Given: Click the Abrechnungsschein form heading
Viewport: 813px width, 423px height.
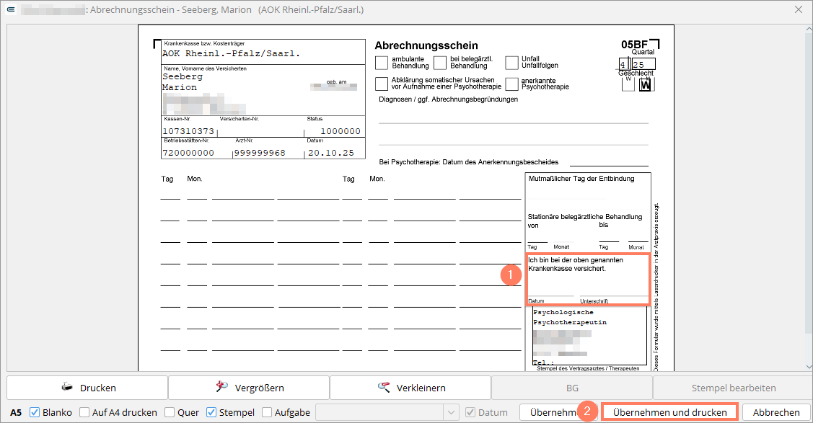Looking at the screenshot, I should (426, 45).
